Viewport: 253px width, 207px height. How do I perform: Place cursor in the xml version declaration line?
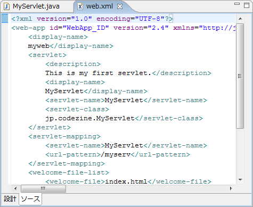tap(92, 19)
